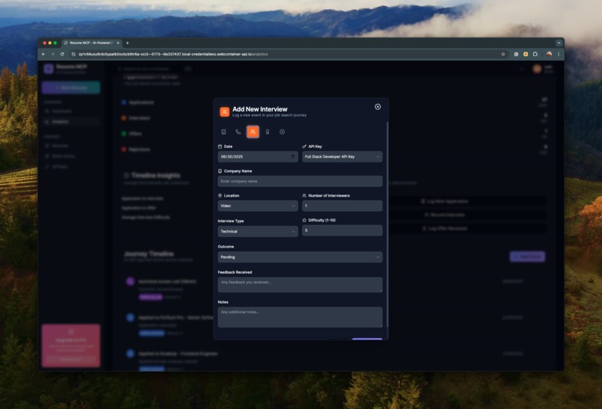Open the Location dropdown set to Video
Screen dimensions: 602x409
(x=258, y=206)
